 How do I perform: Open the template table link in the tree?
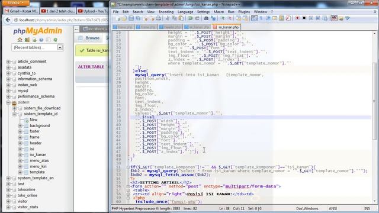[x=37, y=172]
